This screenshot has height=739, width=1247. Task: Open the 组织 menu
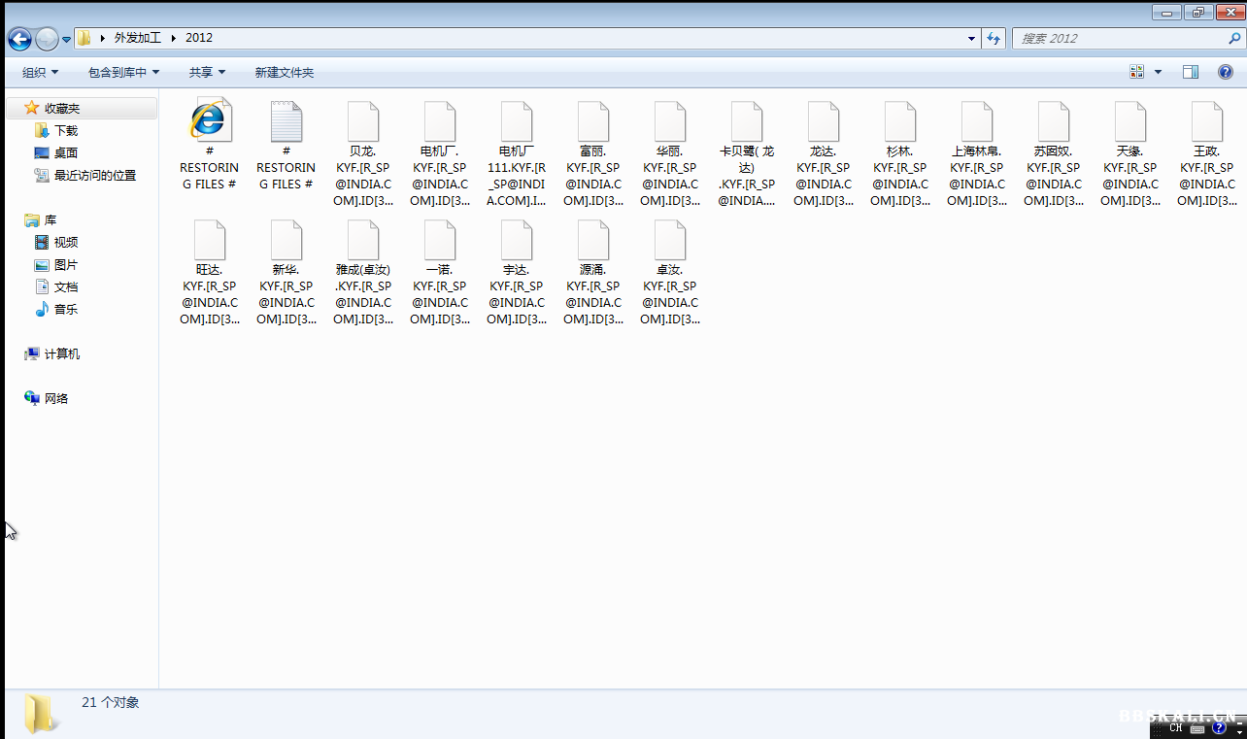40,73
